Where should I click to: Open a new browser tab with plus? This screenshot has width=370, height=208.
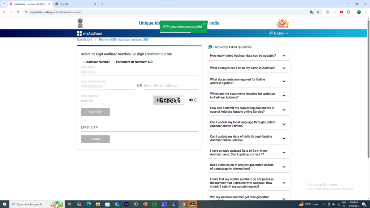(102, 4)
